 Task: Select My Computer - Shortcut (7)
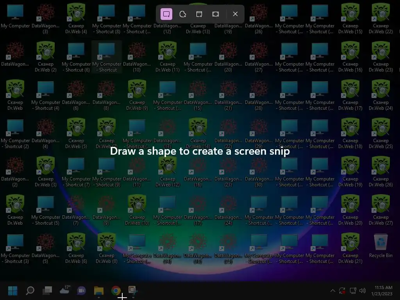coord(76,172)
